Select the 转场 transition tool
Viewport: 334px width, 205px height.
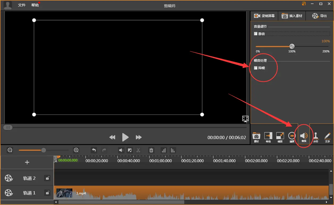(x=268, y=137)
